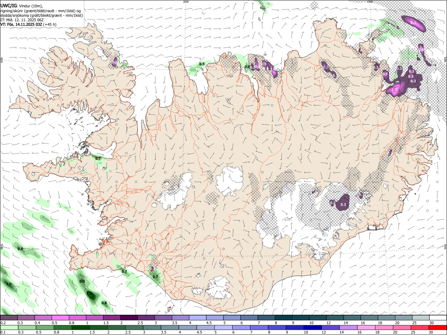The height and width of the screenshot is (335, 447).
Task: Click the white Hofsjökull glacier in central Iceland
Action: [229, 180]
